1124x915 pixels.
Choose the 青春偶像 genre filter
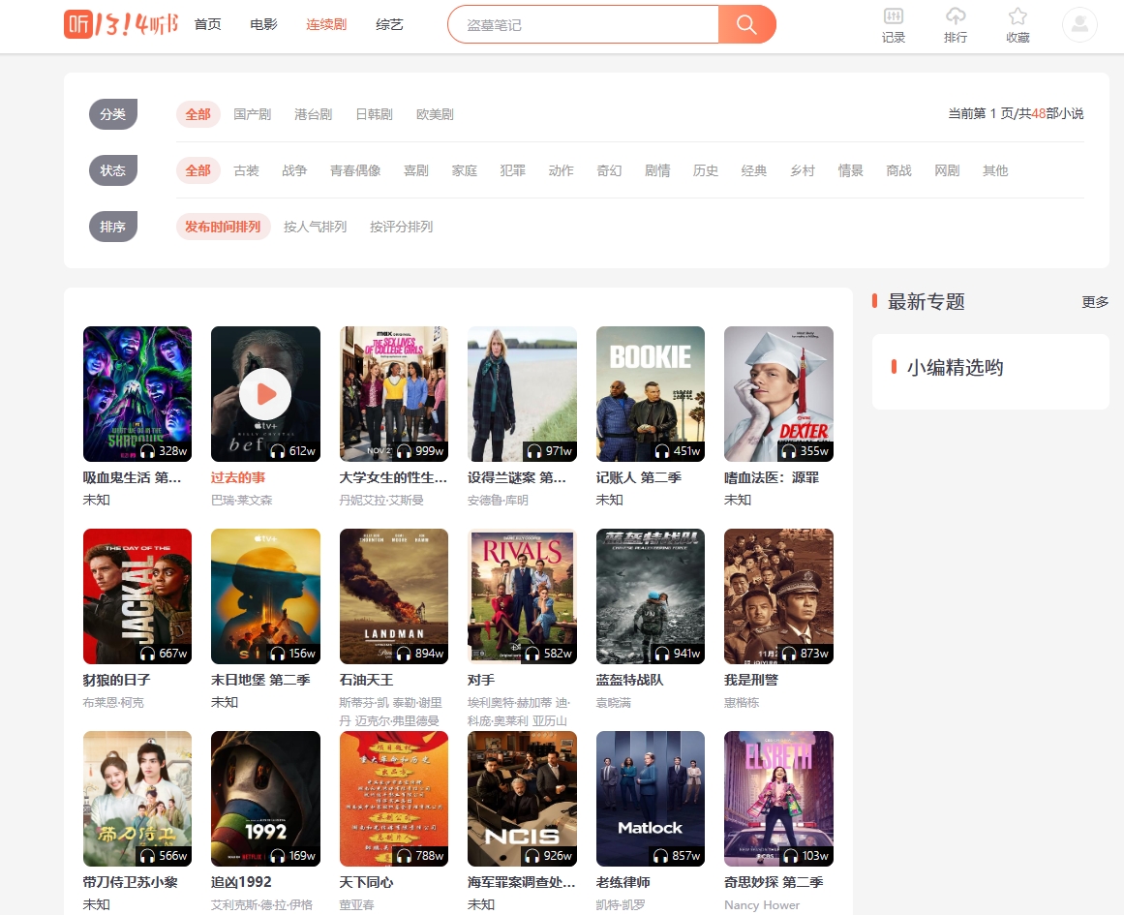tap(355, 170)
